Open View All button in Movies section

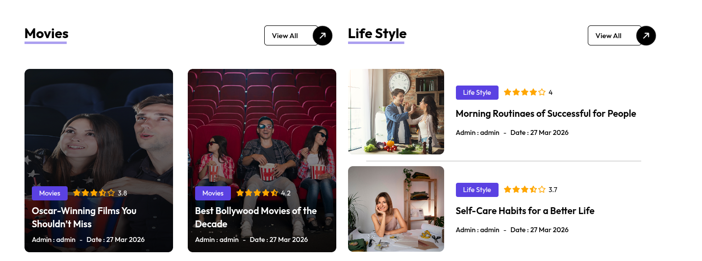pyautogui.click(x=291, y=36)
